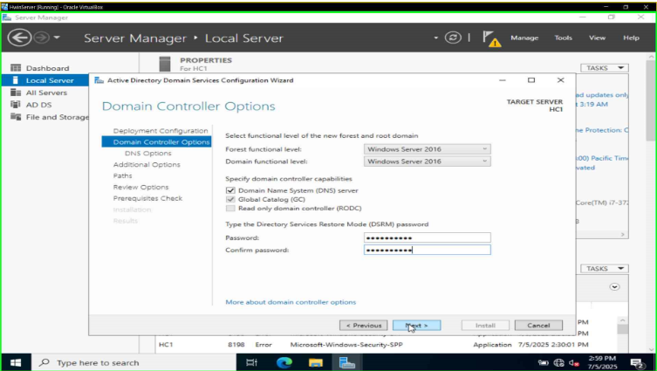The width and height of the screenshot is (657, 371).
Task: Open More about domain controller options link
Action: (x=291, y=302)
